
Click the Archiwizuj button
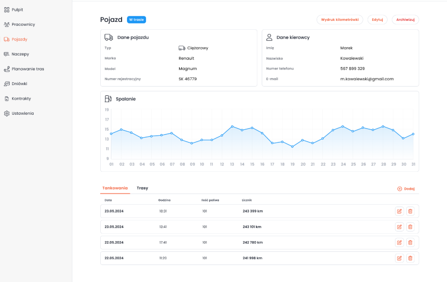tap(405, 20)
